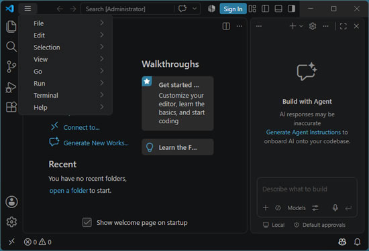The height and width of the screenshot is (251, 369).
Task: Open the View menu
Action: [66, 60]
